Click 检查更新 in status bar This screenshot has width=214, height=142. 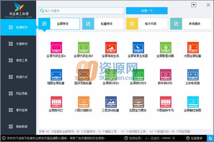pyautogui.click(x=194, y=138)
